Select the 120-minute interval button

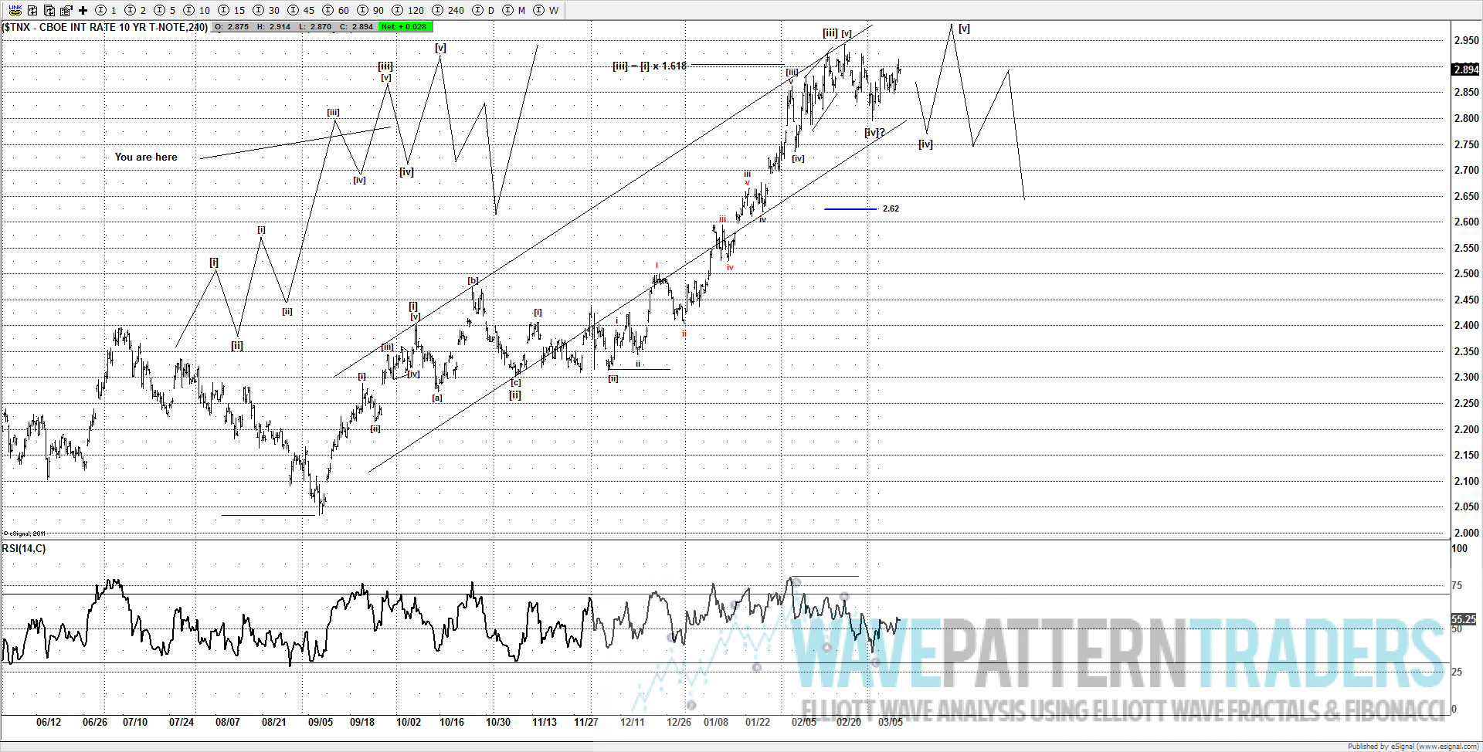click(407, 10)
